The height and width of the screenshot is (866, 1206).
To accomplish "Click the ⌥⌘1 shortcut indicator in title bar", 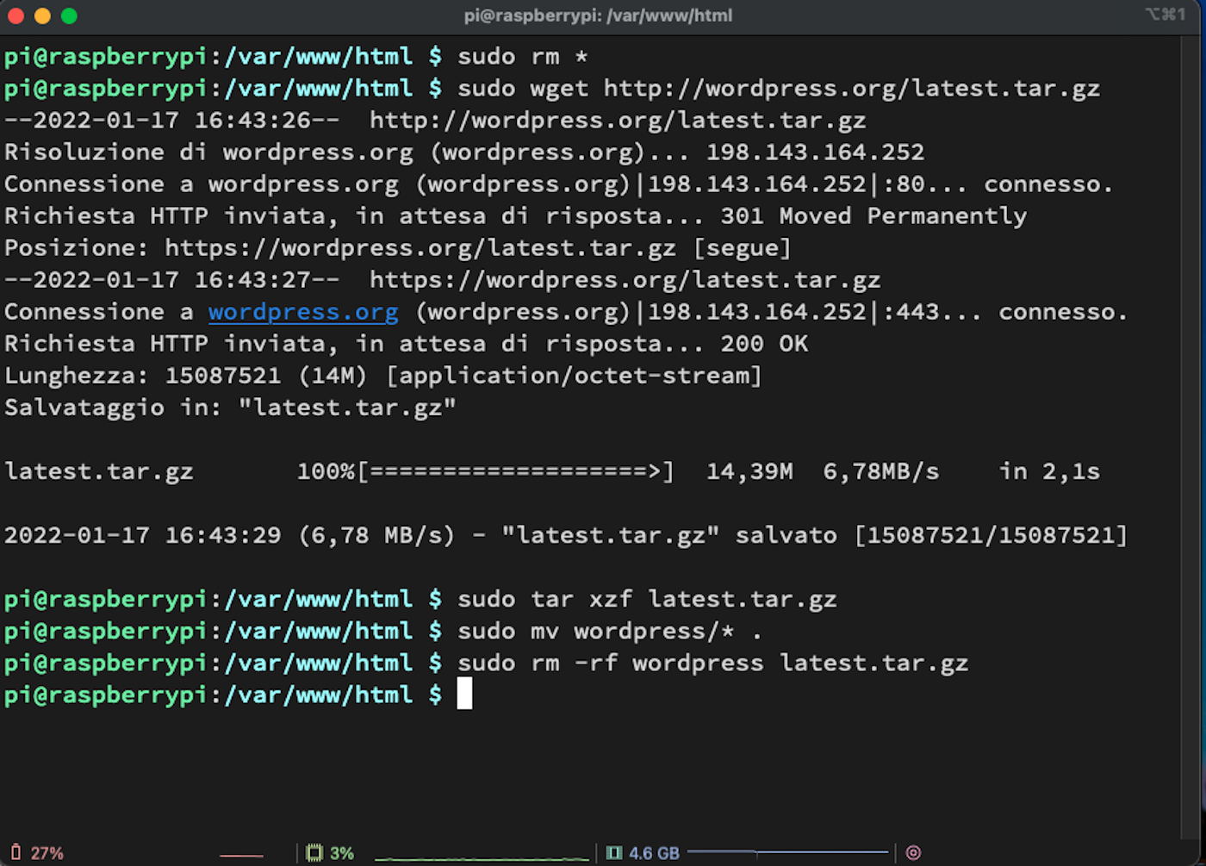I will 1165,15.
